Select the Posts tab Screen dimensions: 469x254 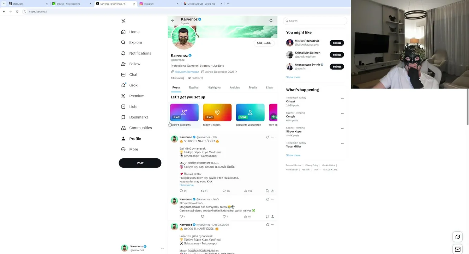pos(176,87)
